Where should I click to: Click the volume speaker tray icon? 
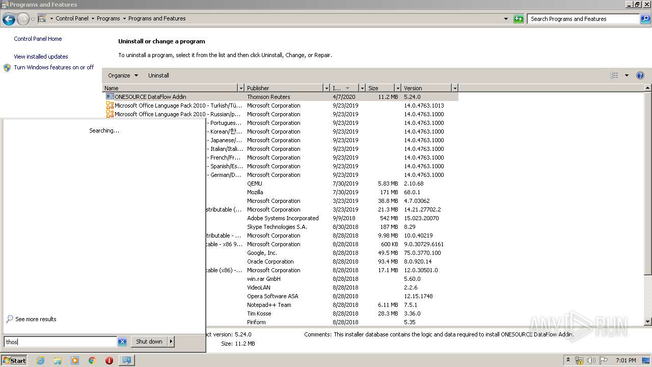pos(591,360)
